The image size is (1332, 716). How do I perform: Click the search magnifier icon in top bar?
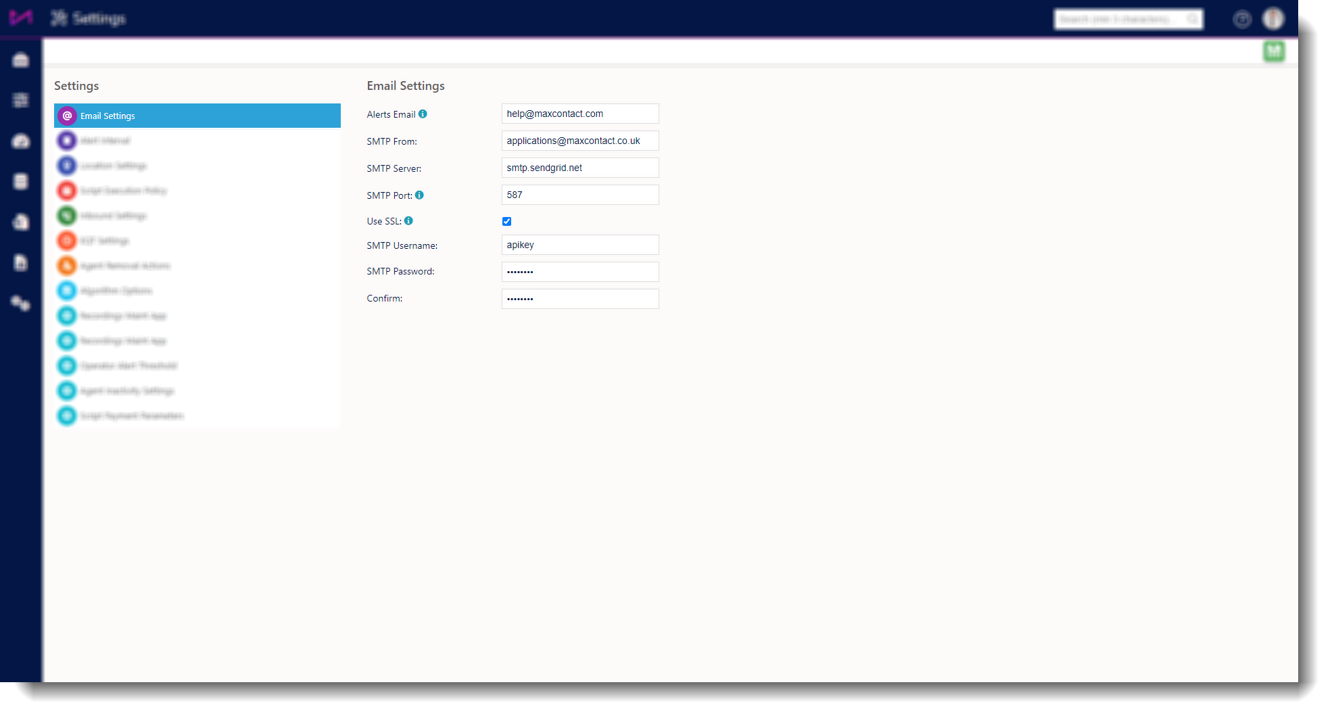point(1193,19)
